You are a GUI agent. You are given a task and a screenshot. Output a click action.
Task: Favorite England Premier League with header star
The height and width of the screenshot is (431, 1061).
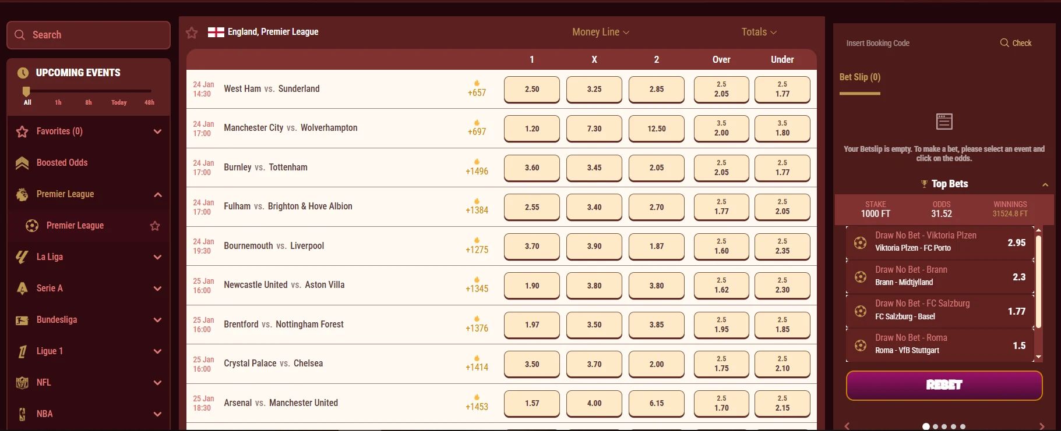(192, 33)
